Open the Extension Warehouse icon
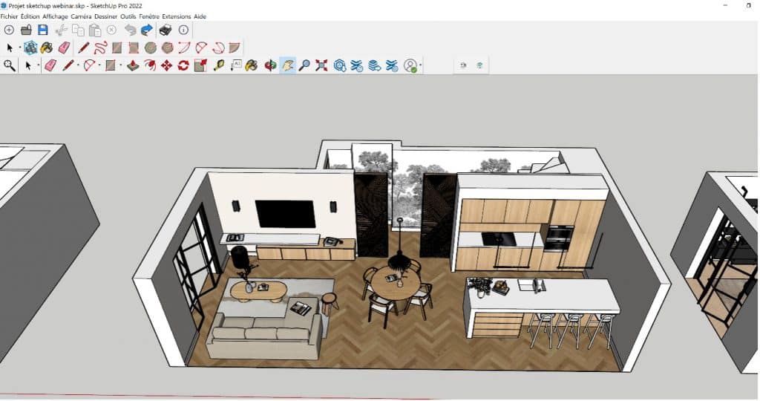This screenshot has width=760, height=401. (x=357, y=65)
